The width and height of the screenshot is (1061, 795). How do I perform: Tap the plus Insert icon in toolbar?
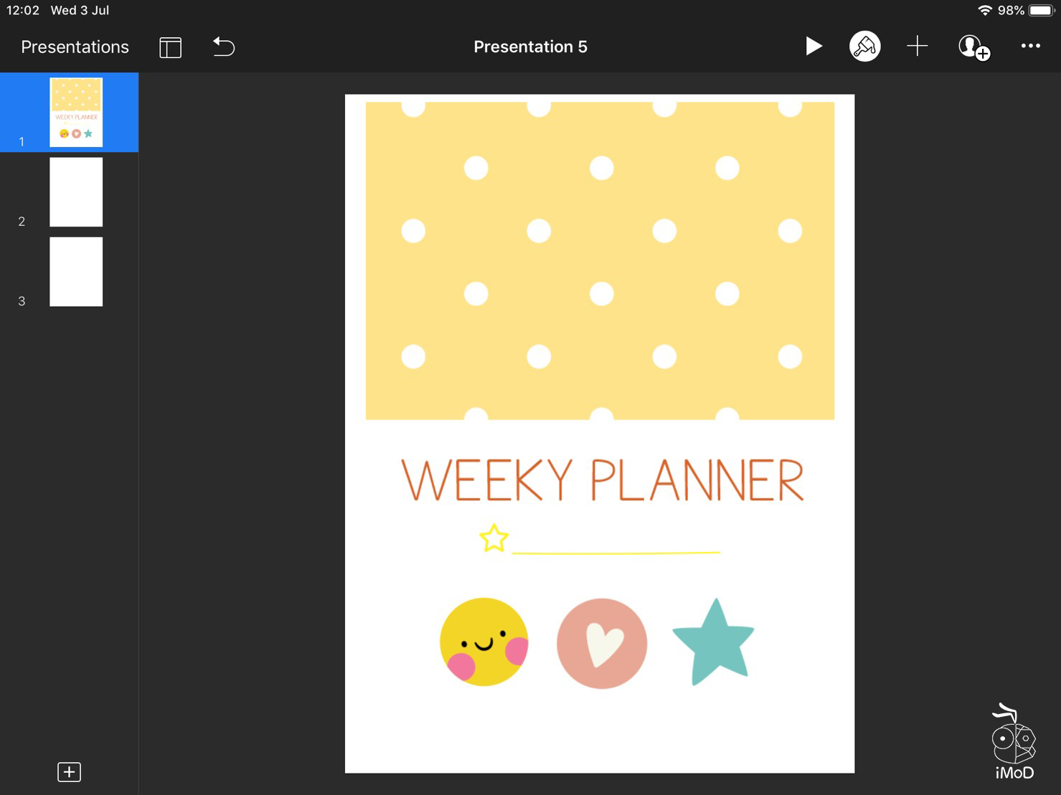coord(917,47)
